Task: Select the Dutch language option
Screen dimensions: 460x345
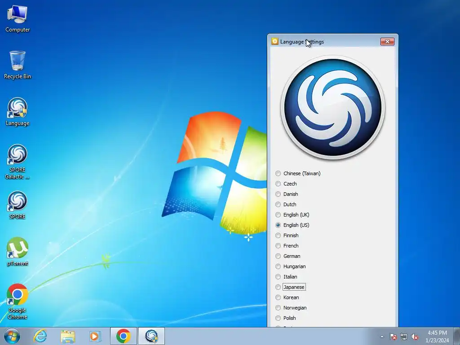Action: [286, 204]
